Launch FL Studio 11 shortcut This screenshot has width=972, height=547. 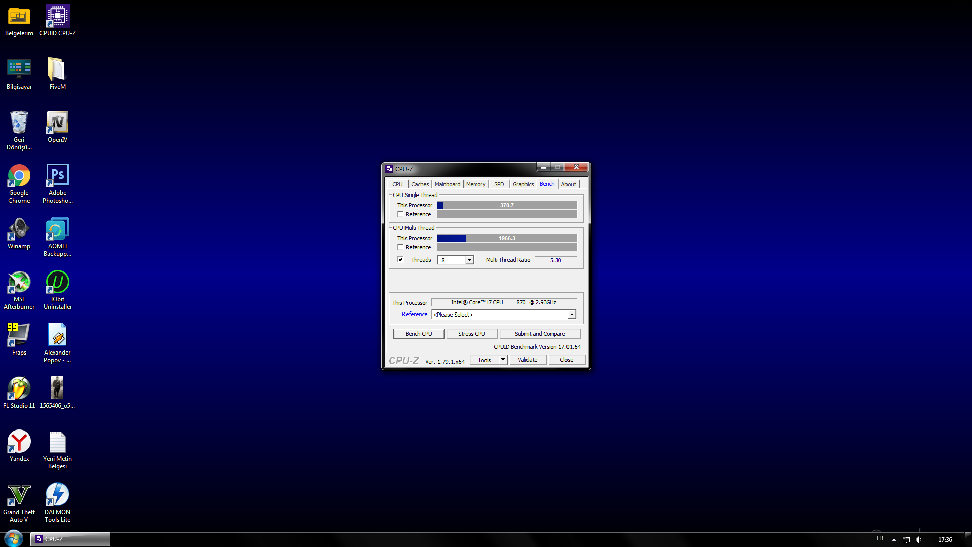(x=19, y=393)
